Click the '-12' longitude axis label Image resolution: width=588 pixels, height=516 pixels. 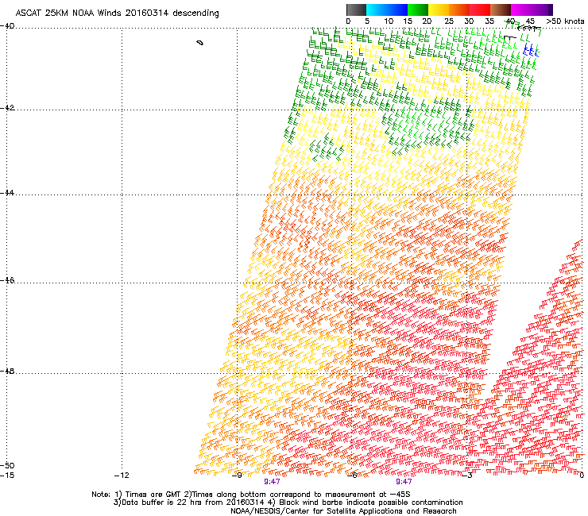tap(122, 476)
